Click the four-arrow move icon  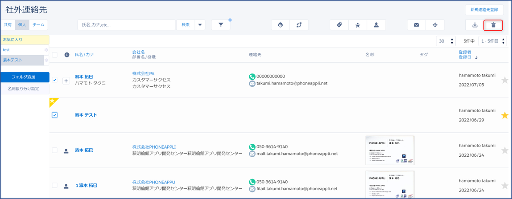(x=435, y=25)
